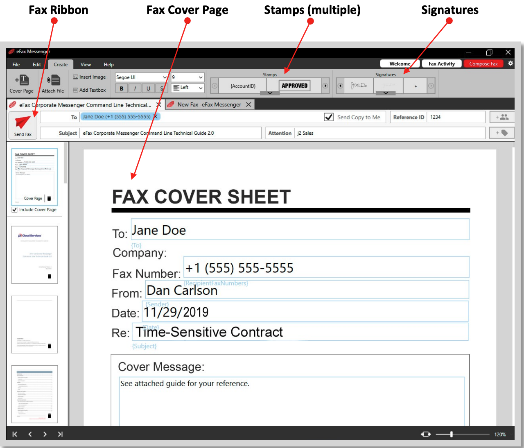The height and width of the screenshot is (448, 524).
Task: Click the add contacts group icon
Action: coord(502,117)
